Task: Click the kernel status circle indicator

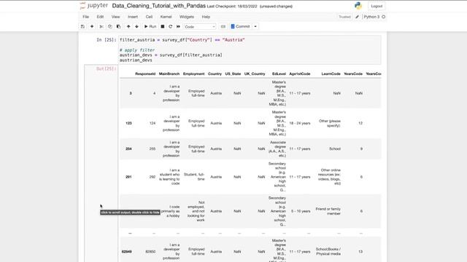Action: [x=384, y=17]
